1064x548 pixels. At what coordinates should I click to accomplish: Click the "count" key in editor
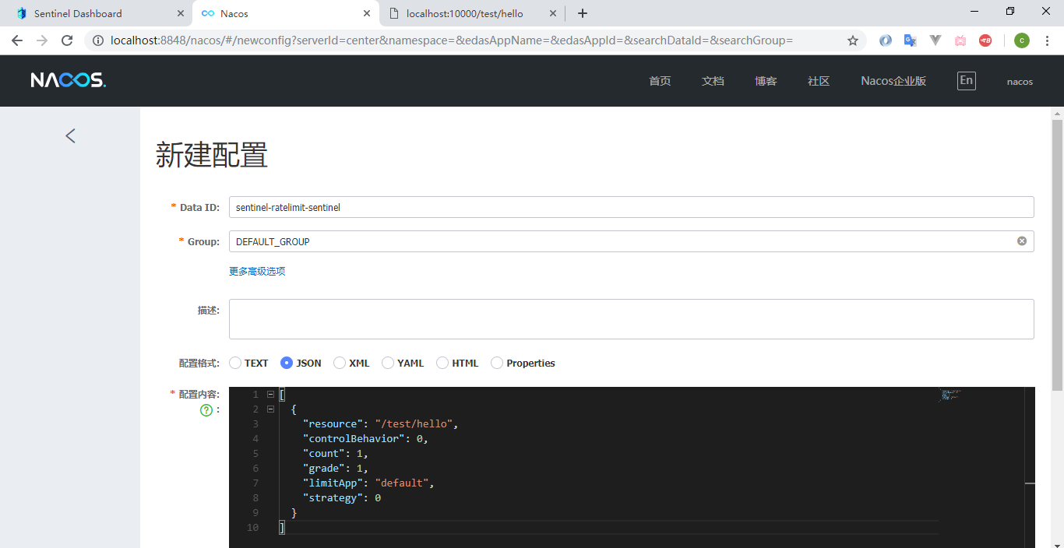point(323,454)
